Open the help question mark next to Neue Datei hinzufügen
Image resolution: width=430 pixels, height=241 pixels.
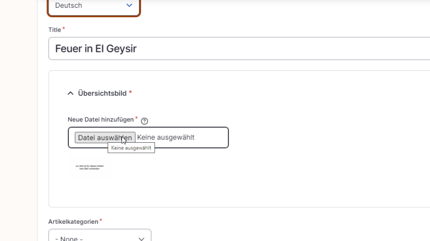[x=144, y=120]
